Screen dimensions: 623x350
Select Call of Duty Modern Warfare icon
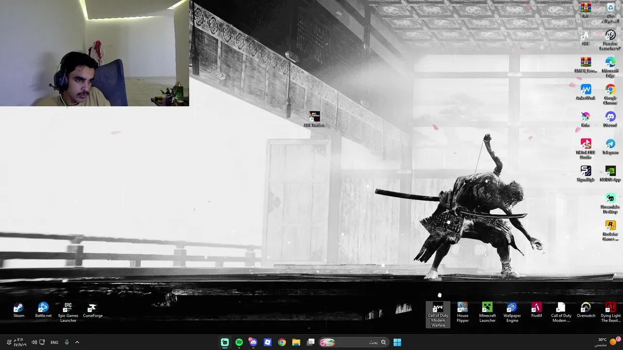coord(438,315)
